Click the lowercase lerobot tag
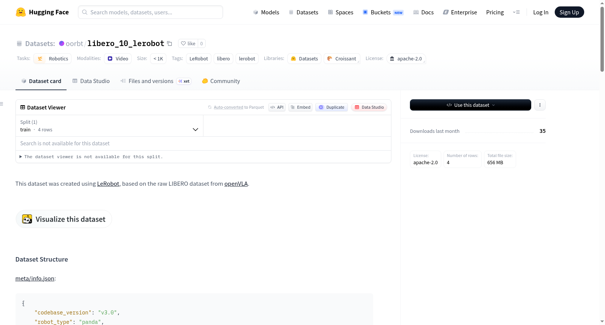The height and width of the screenshot is (325, 605). coord(247,59)
